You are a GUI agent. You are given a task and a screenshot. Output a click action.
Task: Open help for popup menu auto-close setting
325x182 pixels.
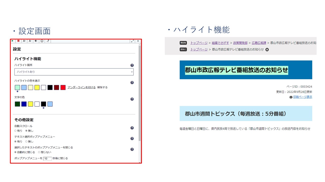[x=132, y=149]
